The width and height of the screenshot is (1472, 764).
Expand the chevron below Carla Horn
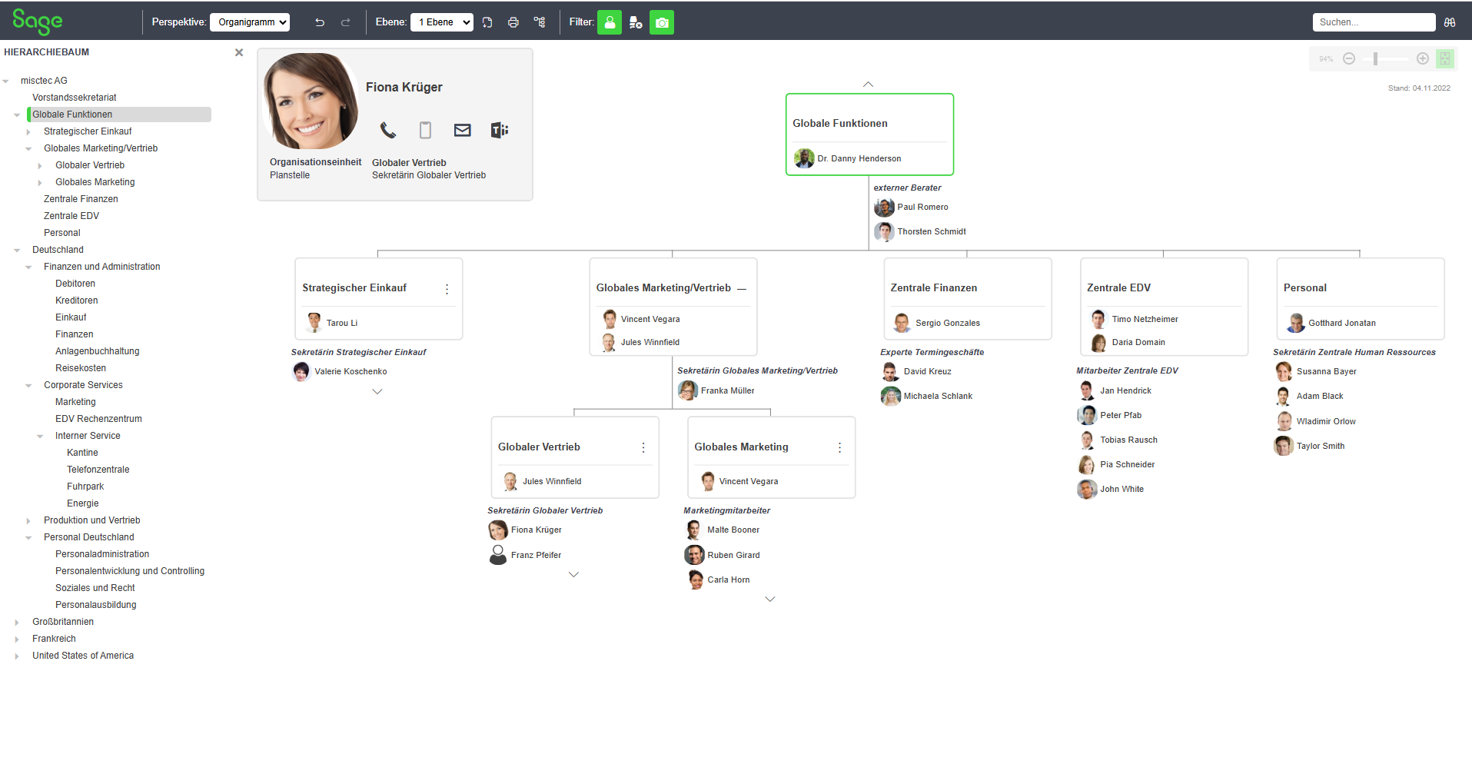(770, 599)
